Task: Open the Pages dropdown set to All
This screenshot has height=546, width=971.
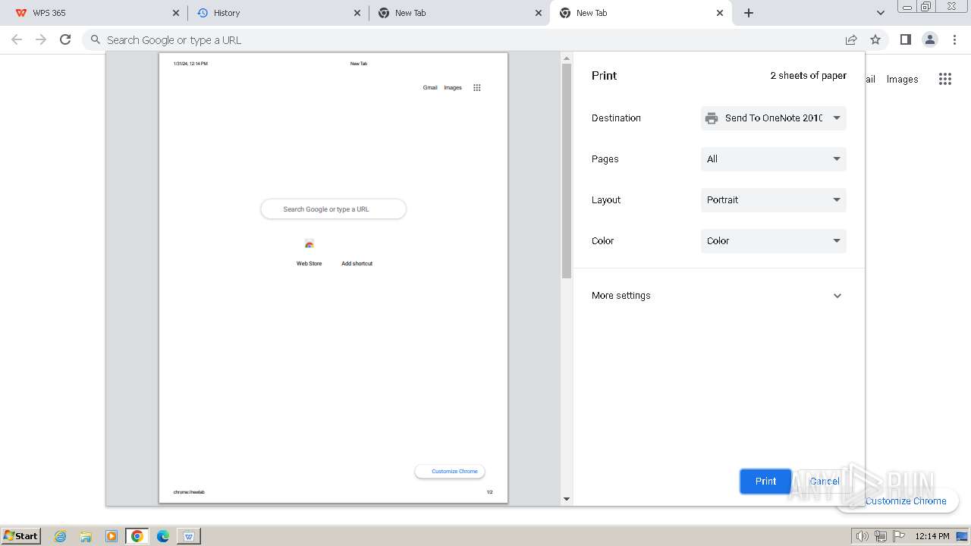Action: (x=773, y=159)
